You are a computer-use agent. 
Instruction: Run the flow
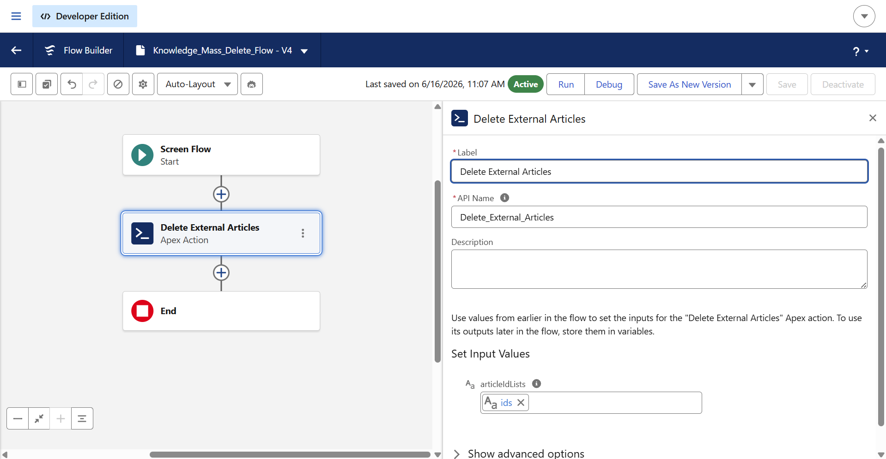566,84
